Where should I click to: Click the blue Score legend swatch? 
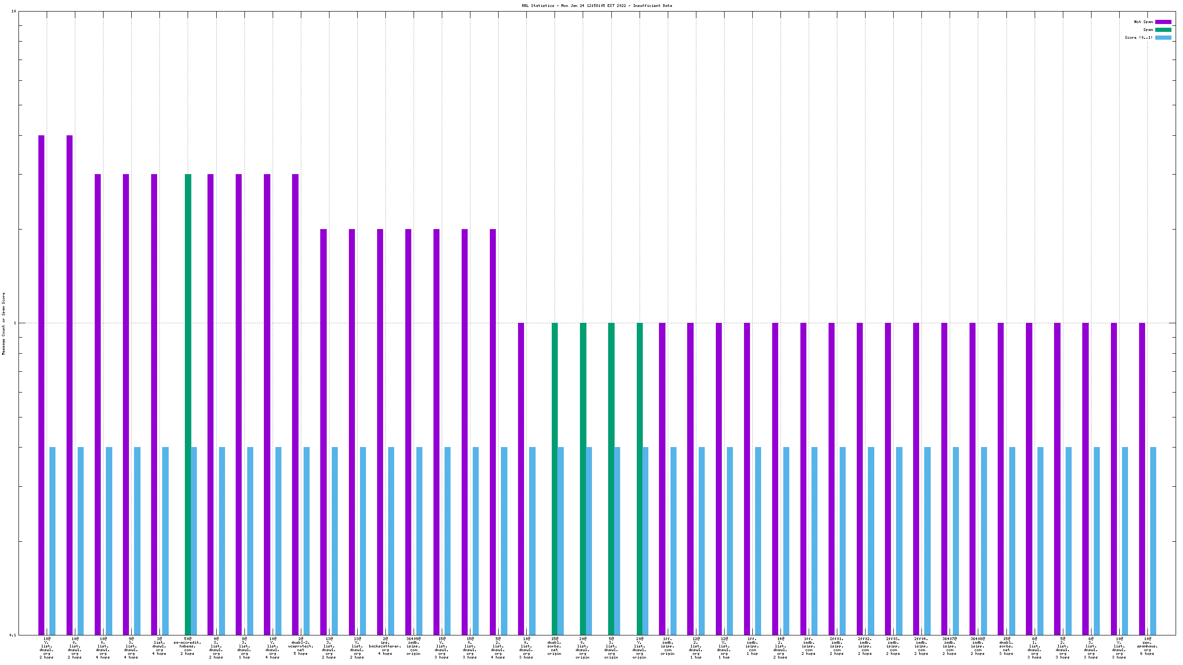[1163, 37]
